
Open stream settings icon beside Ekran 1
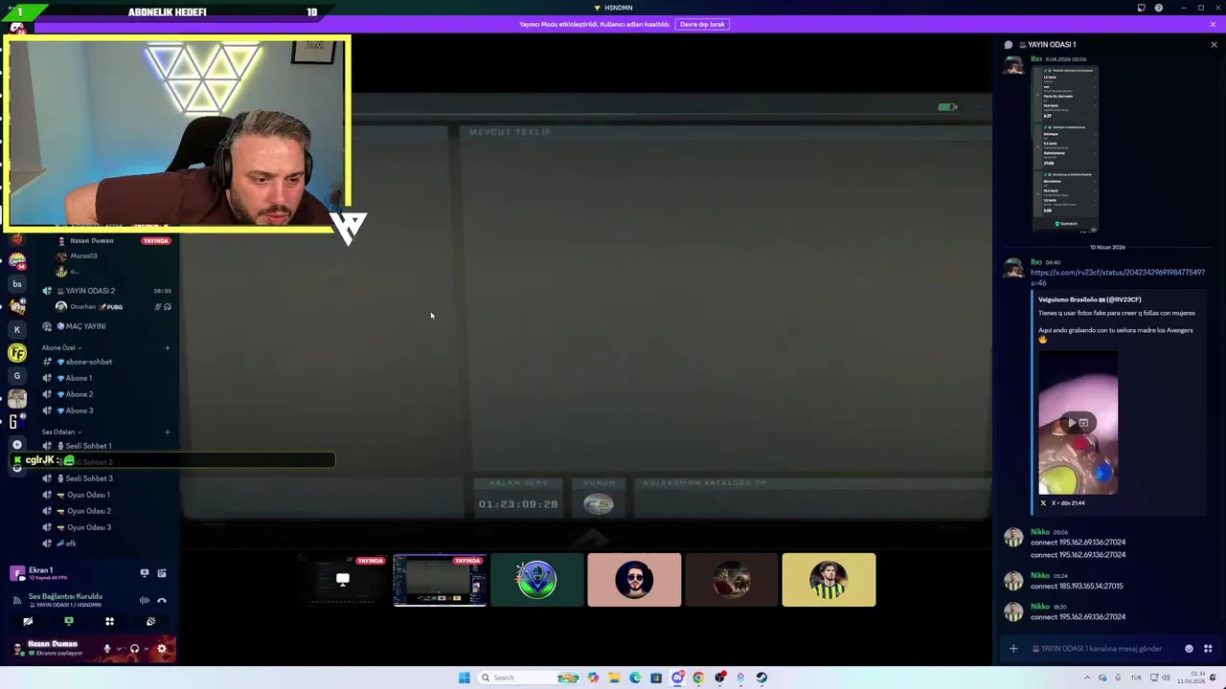162,573
